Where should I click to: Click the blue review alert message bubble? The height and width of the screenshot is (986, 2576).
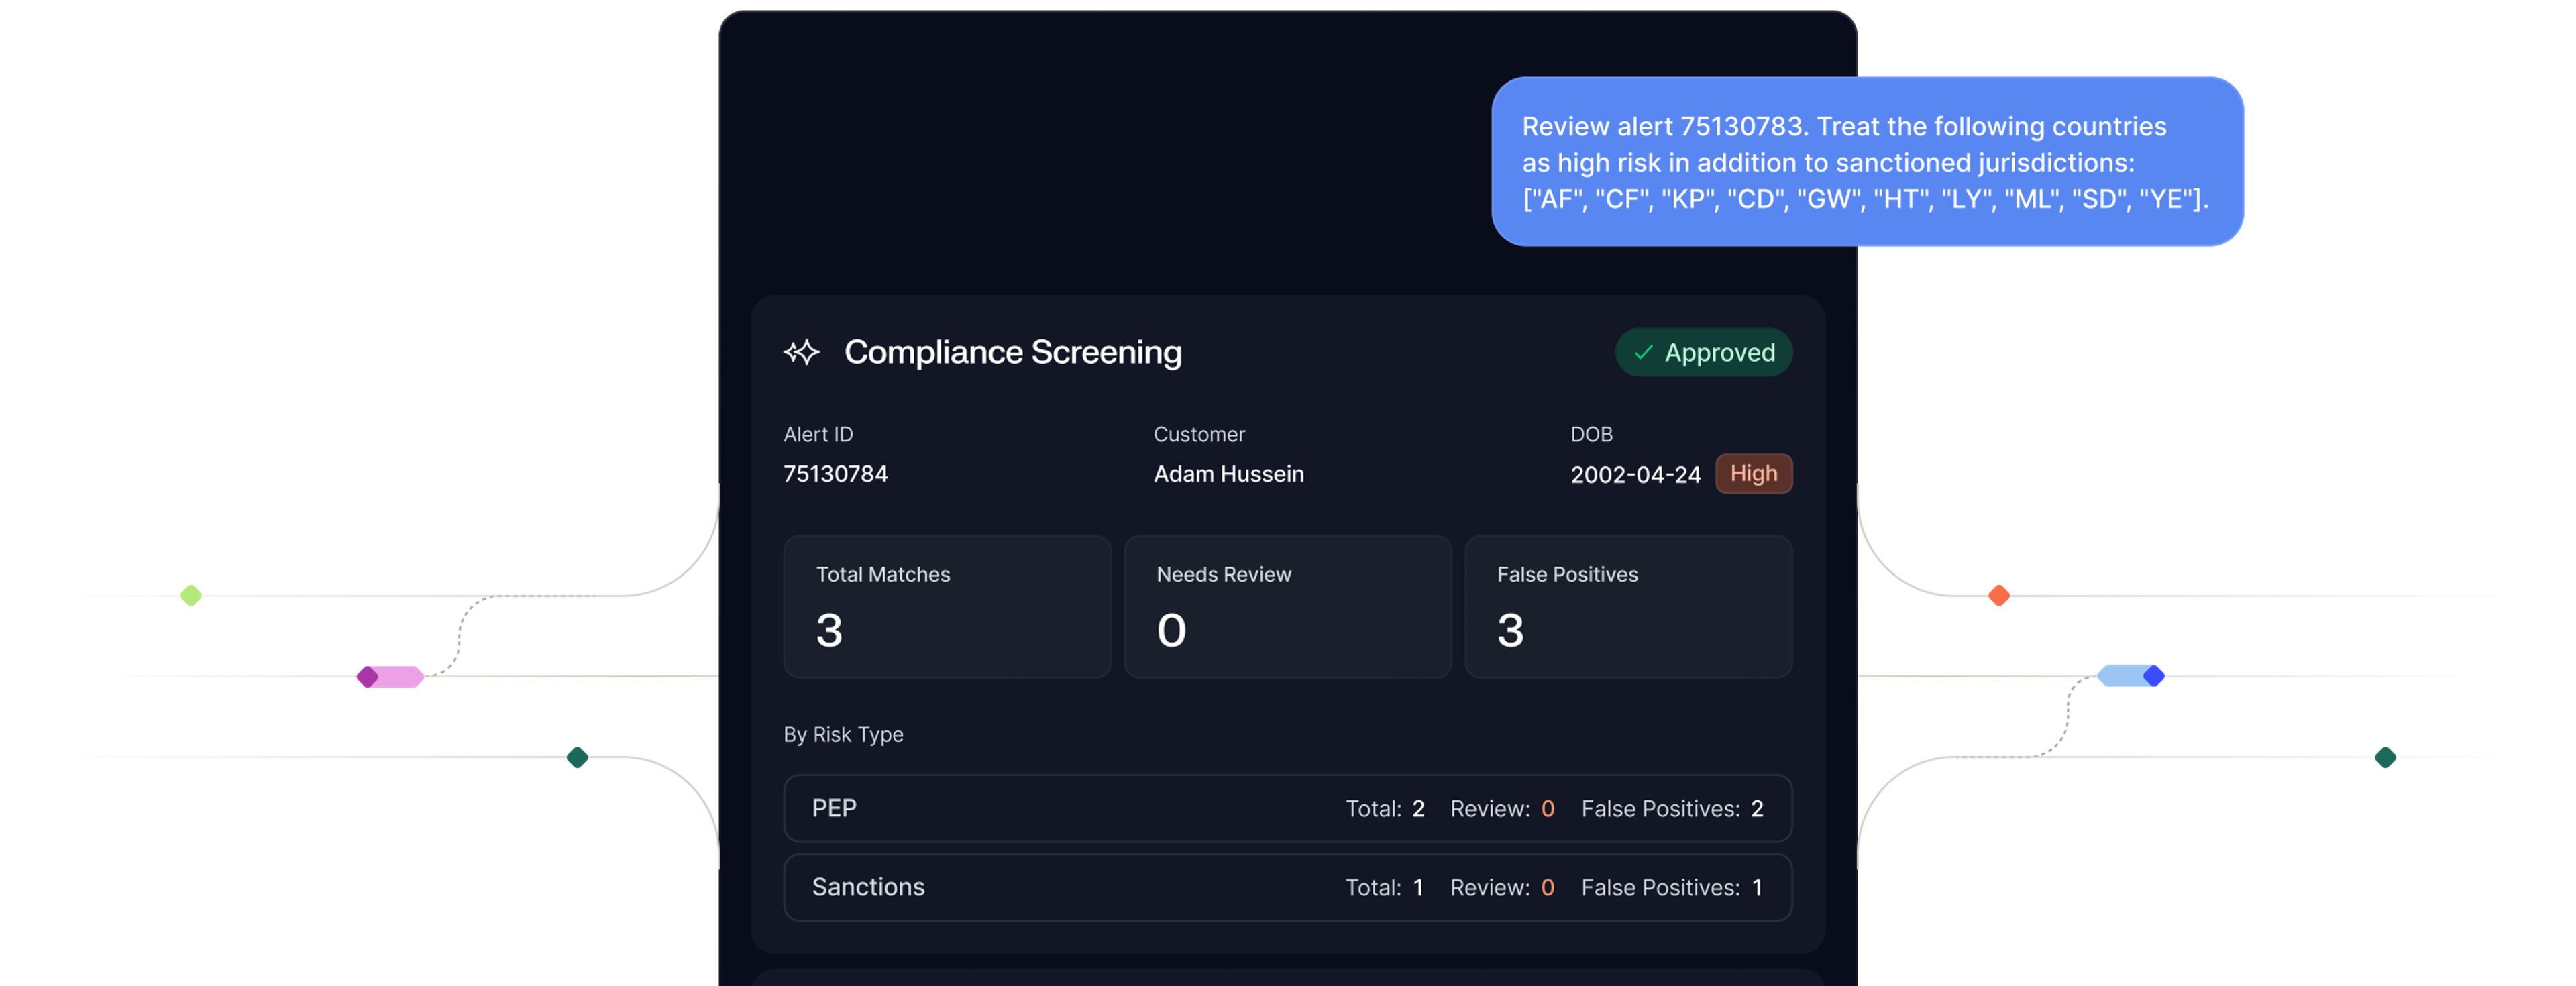[x=1867, y=162]
